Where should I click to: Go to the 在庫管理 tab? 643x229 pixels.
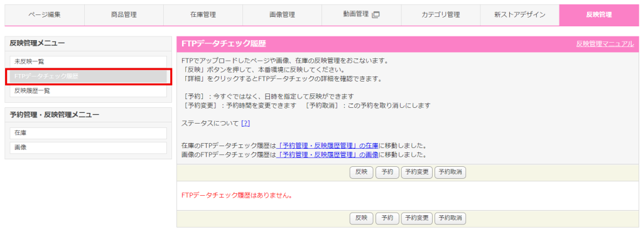point(203,15)
